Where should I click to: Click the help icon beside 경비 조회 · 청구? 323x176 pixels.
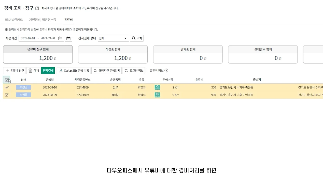click(x=37, y=8)
